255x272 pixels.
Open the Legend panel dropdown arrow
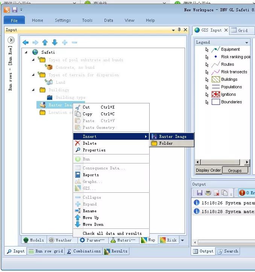tap(247, 42)
